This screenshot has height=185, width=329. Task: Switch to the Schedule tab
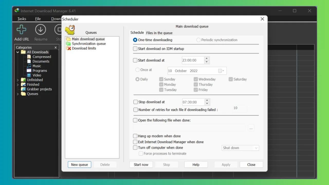point(137,33)
